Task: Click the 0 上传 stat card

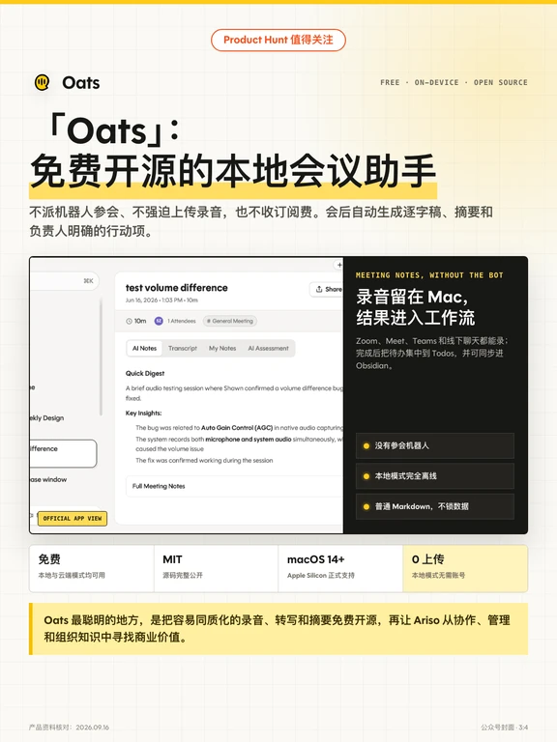Action: 465,568
